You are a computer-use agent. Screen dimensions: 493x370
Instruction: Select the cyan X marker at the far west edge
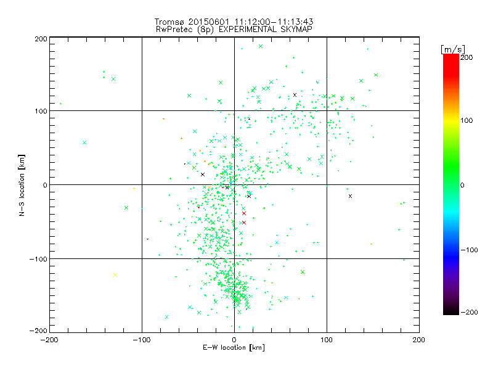coord(84,142)
